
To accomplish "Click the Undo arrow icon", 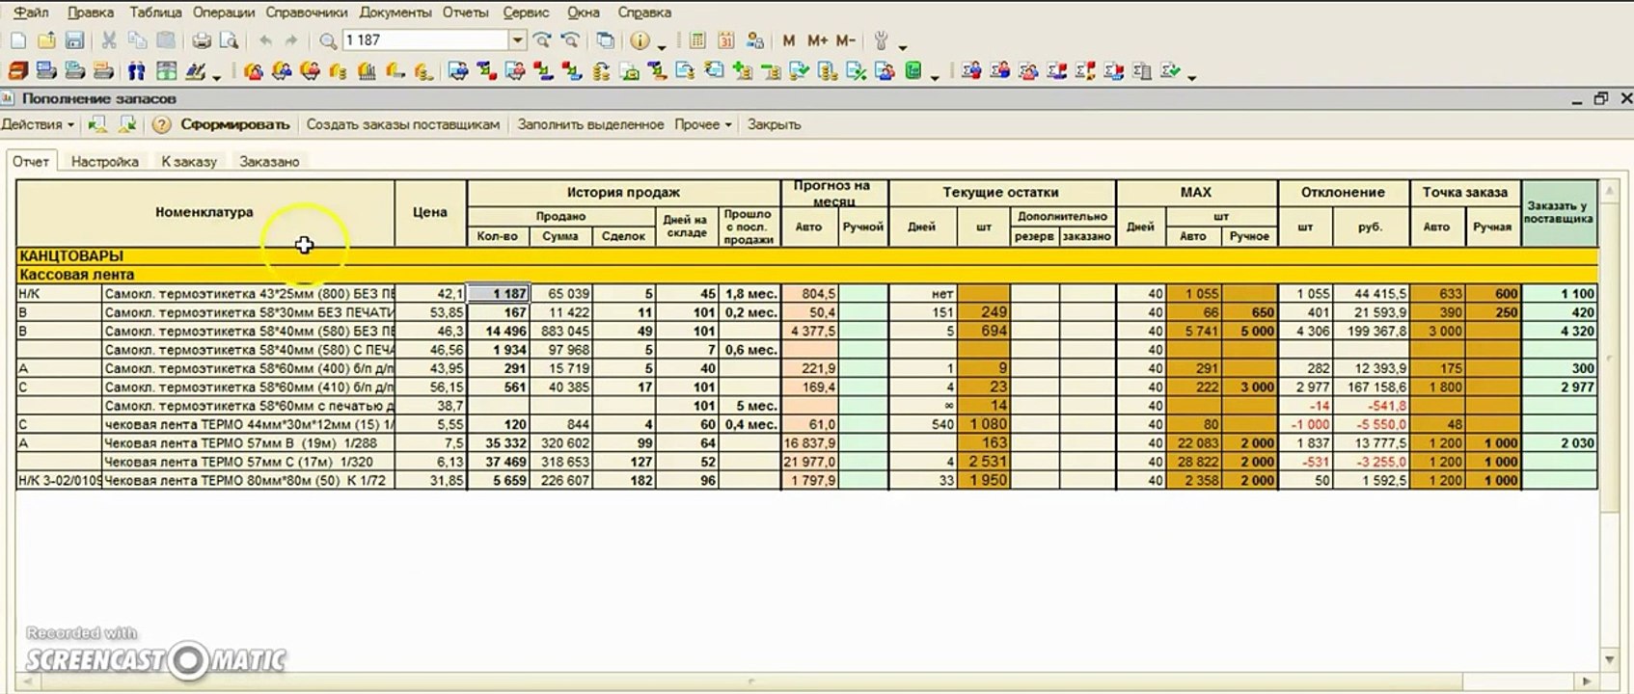I will [x=264, y=40].
